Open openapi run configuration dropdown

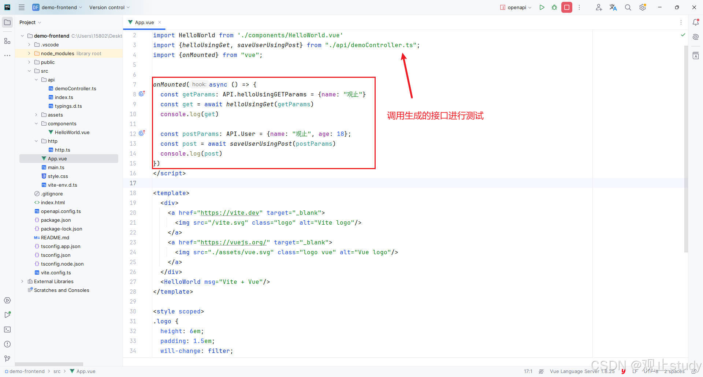point(516,7)
